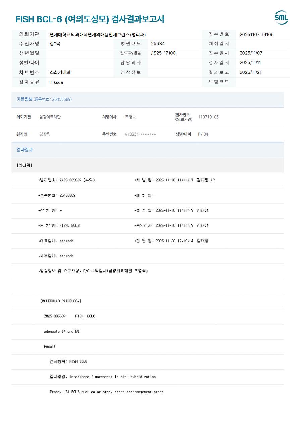
Task: Click the 'Result' line
Action: point(50,346)
